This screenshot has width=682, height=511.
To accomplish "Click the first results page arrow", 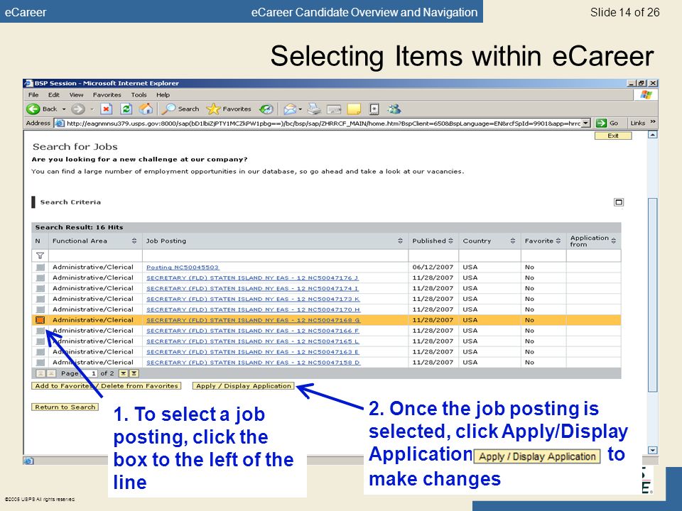I will [x=40, y=373].
